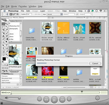Click the player's Rewind button
Viewport: 109px width, 105px height.
tap(46, 100)
